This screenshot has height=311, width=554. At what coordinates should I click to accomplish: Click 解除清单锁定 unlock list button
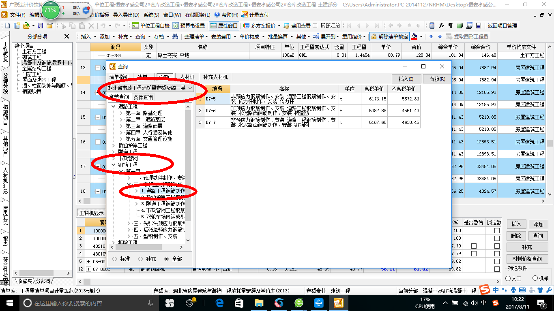(389, 36)
